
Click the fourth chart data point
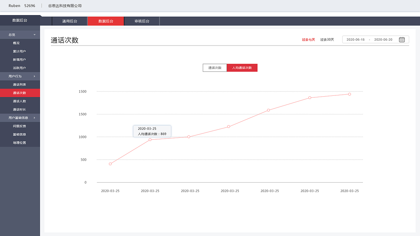(x=229, y=127)
